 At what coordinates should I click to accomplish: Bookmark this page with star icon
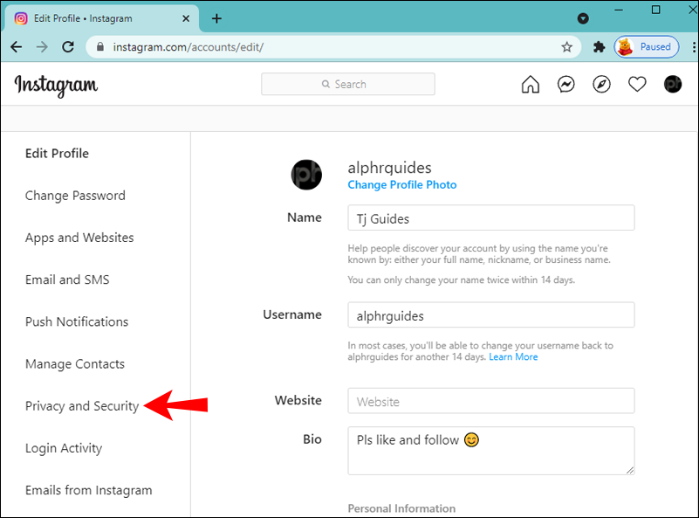click(x=566, y=47)
